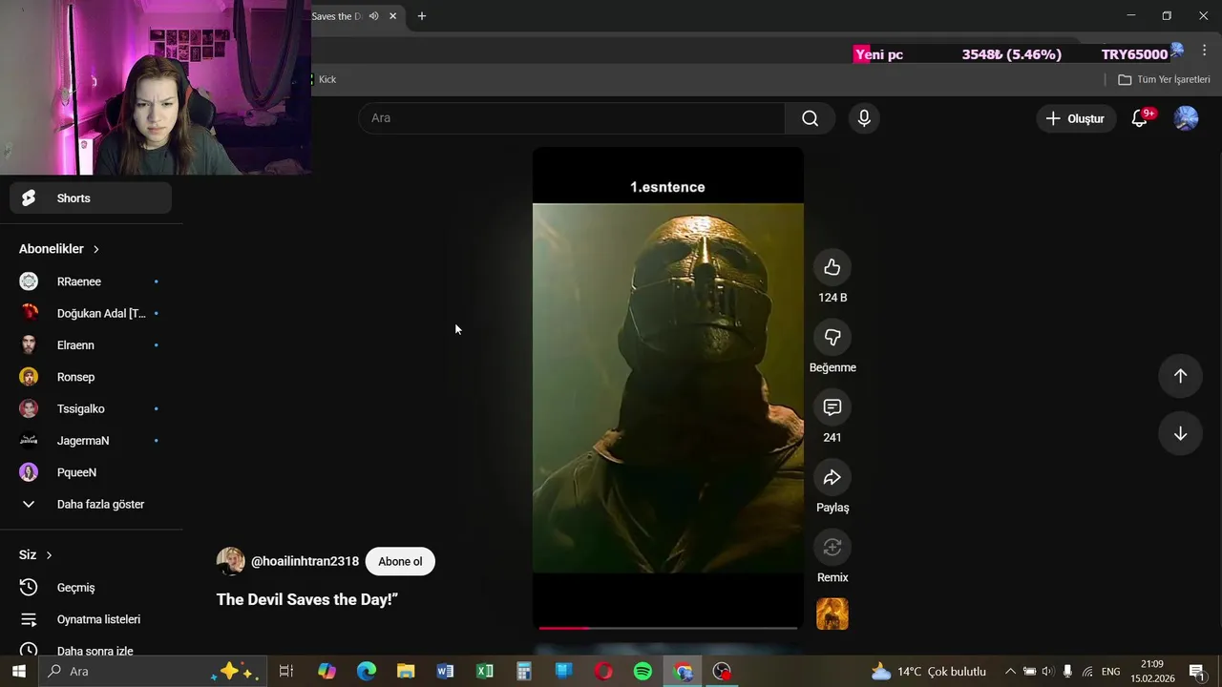Open comments showing 241
This screenshot has height=687, width=1222.
[x=832, y=407]
